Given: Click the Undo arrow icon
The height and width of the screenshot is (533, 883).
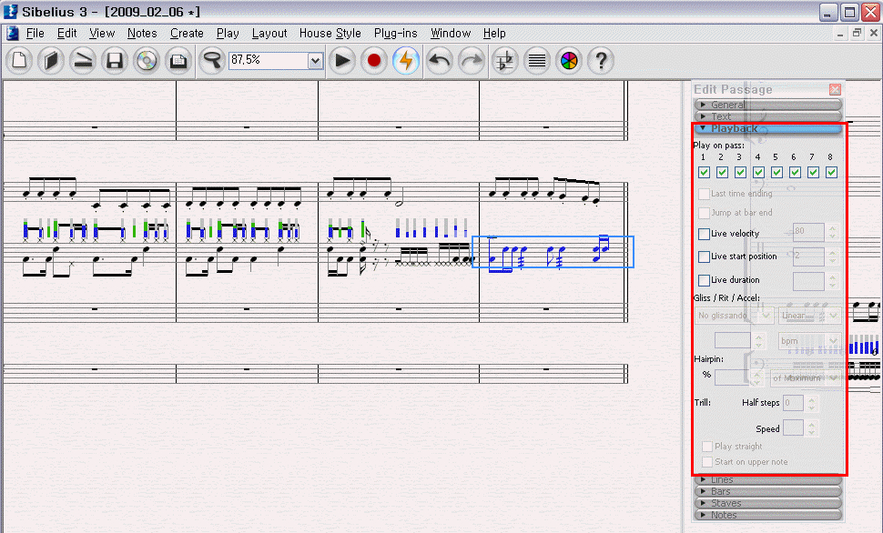Looking at the screenshot, I should pos(440,61).
